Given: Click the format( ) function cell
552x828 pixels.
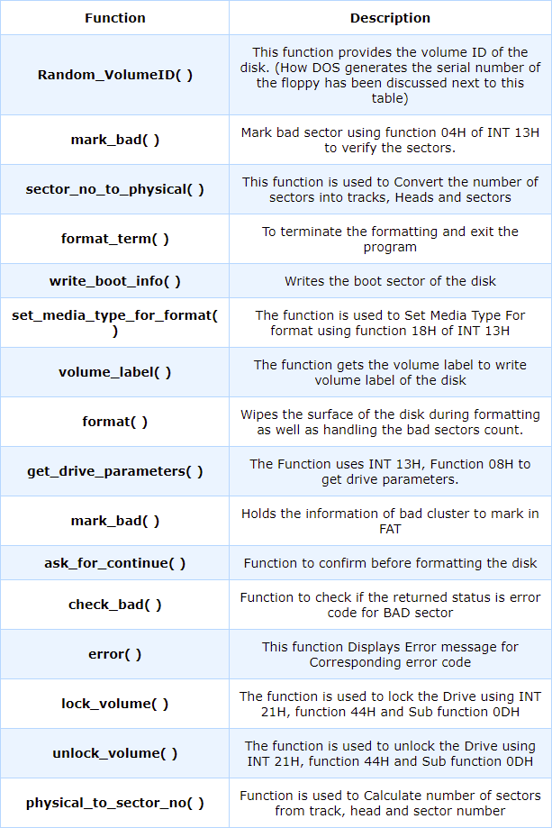Looking at the screenshot, I should click(x=114, y=422).
